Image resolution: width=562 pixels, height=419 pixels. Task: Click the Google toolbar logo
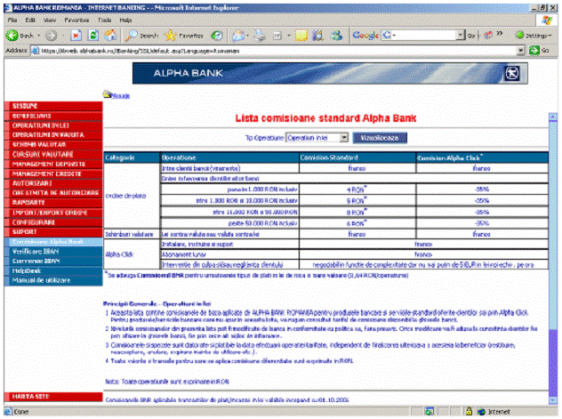[x=365, y=35]
